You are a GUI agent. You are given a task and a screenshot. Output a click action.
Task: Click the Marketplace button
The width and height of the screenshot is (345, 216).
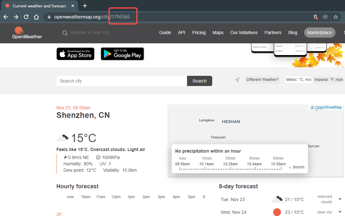319,32
